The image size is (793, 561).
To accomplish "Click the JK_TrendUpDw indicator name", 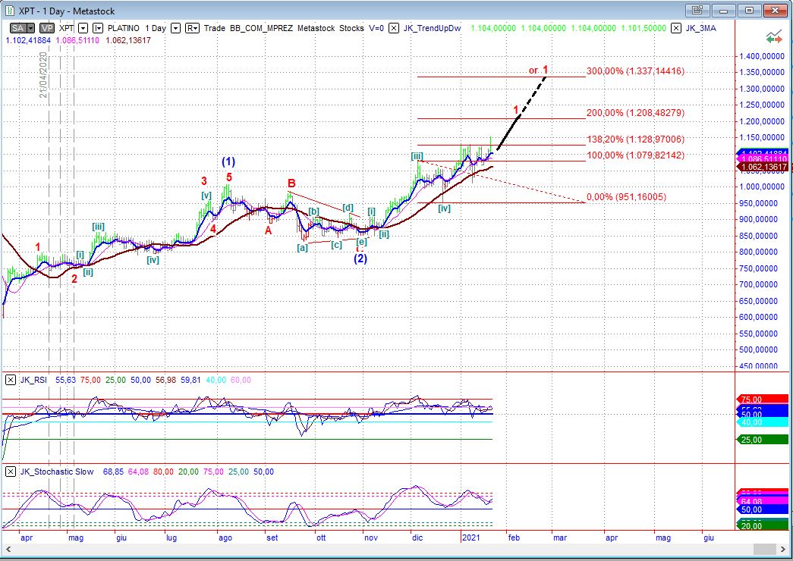I will (433, 28).
